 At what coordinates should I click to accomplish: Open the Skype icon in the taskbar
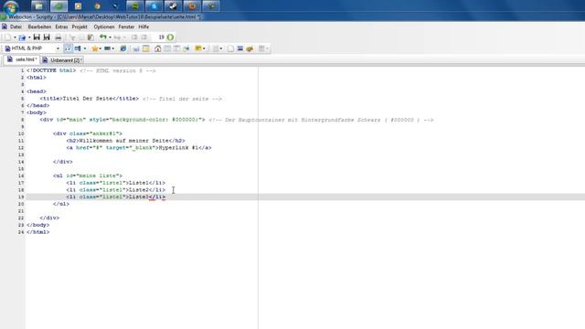coord(154,6)
